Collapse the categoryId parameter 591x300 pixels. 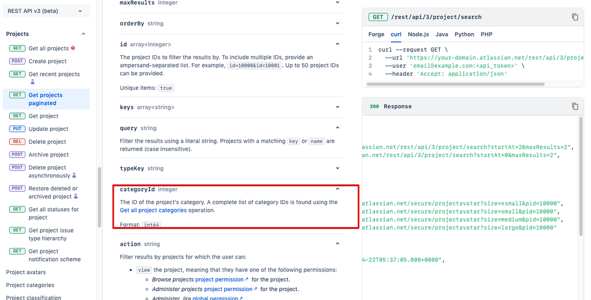click(x=338, y=189)
